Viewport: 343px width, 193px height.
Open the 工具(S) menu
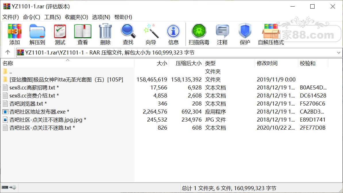53,17
